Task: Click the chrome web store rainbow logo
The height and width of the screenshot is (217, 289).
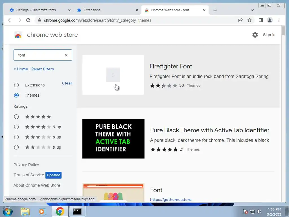Action: coord(18,35)
